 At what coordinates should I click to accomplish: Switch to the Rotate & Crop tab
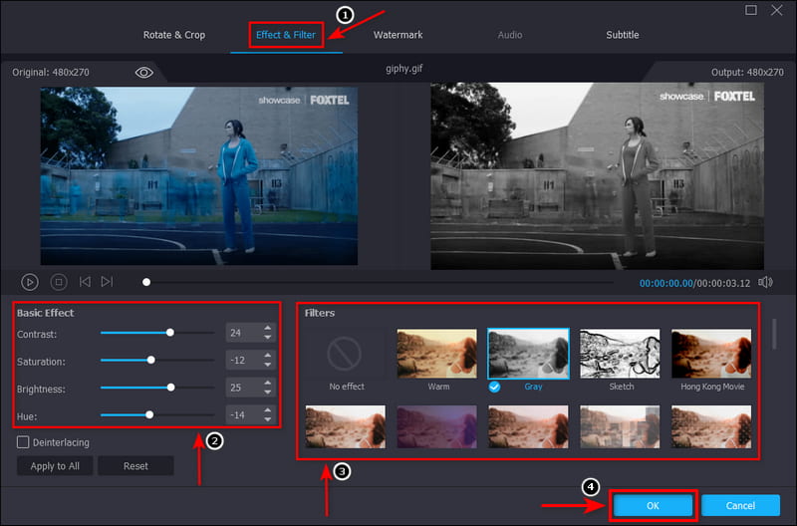tap(174, 35)
